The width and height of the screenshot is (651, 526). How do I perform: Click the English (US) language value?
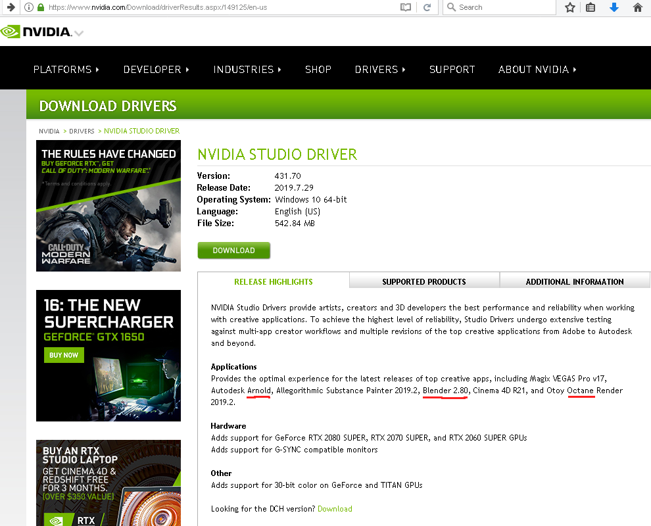pos(297,212)
